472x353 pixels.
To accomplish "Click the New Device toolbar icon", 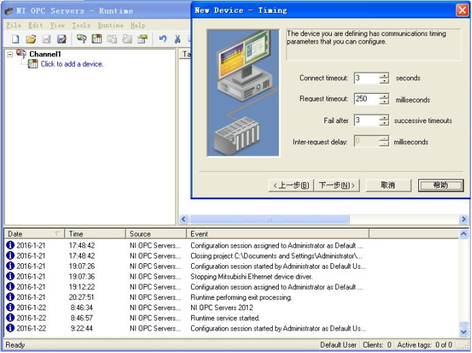I will (x=97, y=39).
